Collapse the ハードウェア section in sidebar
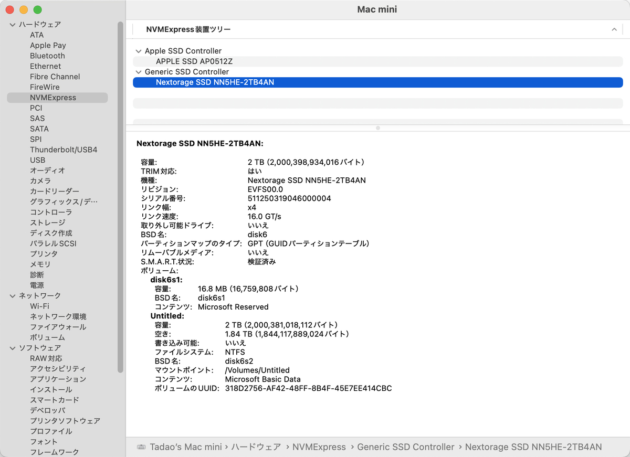Viewport: 630px width, 457px height. click(13, 25)
